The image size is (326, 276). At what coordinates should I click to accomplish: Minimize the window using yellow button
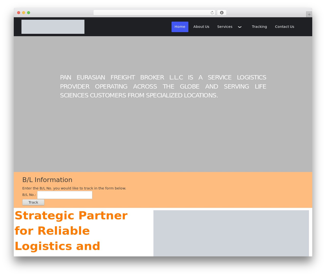(24, 13)
